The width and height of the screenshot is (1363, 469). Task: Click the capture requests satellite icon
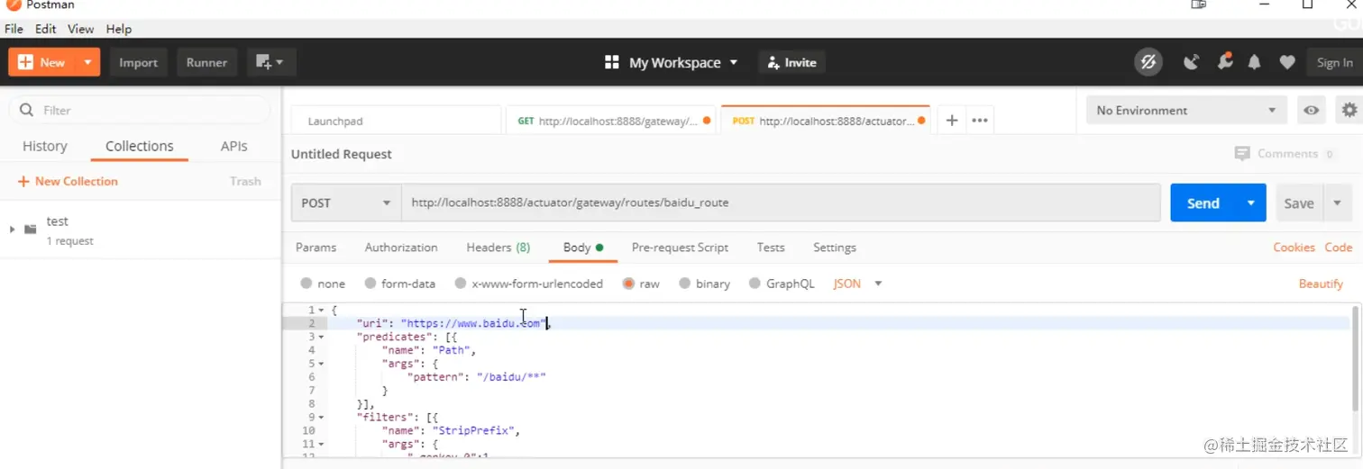(1192, 62)
